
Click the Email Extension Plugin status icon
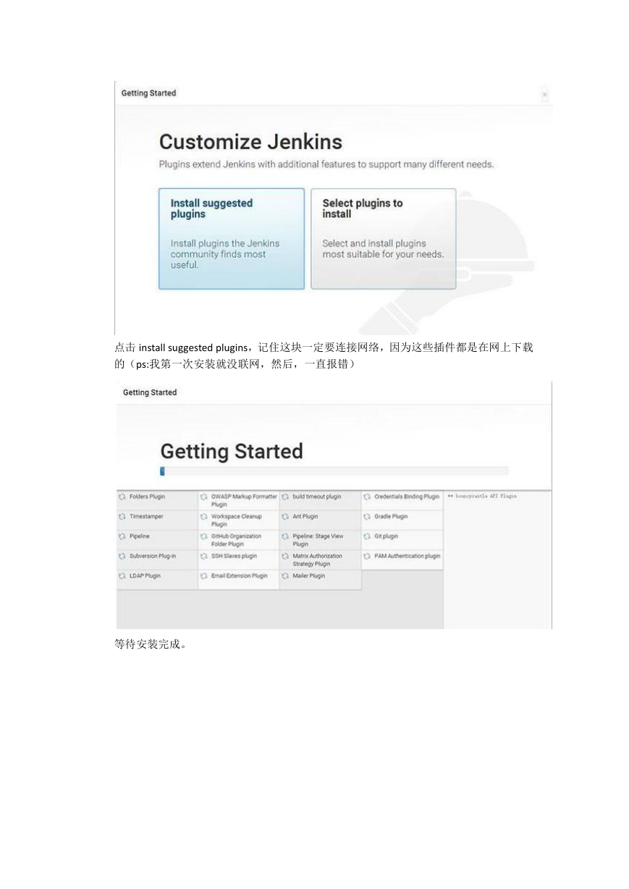(x=204, y=576)
